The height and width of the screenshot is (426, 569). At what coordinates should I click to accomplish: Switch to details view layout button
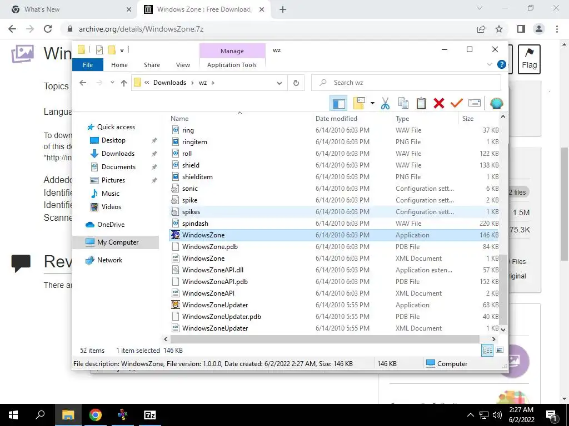487,350
